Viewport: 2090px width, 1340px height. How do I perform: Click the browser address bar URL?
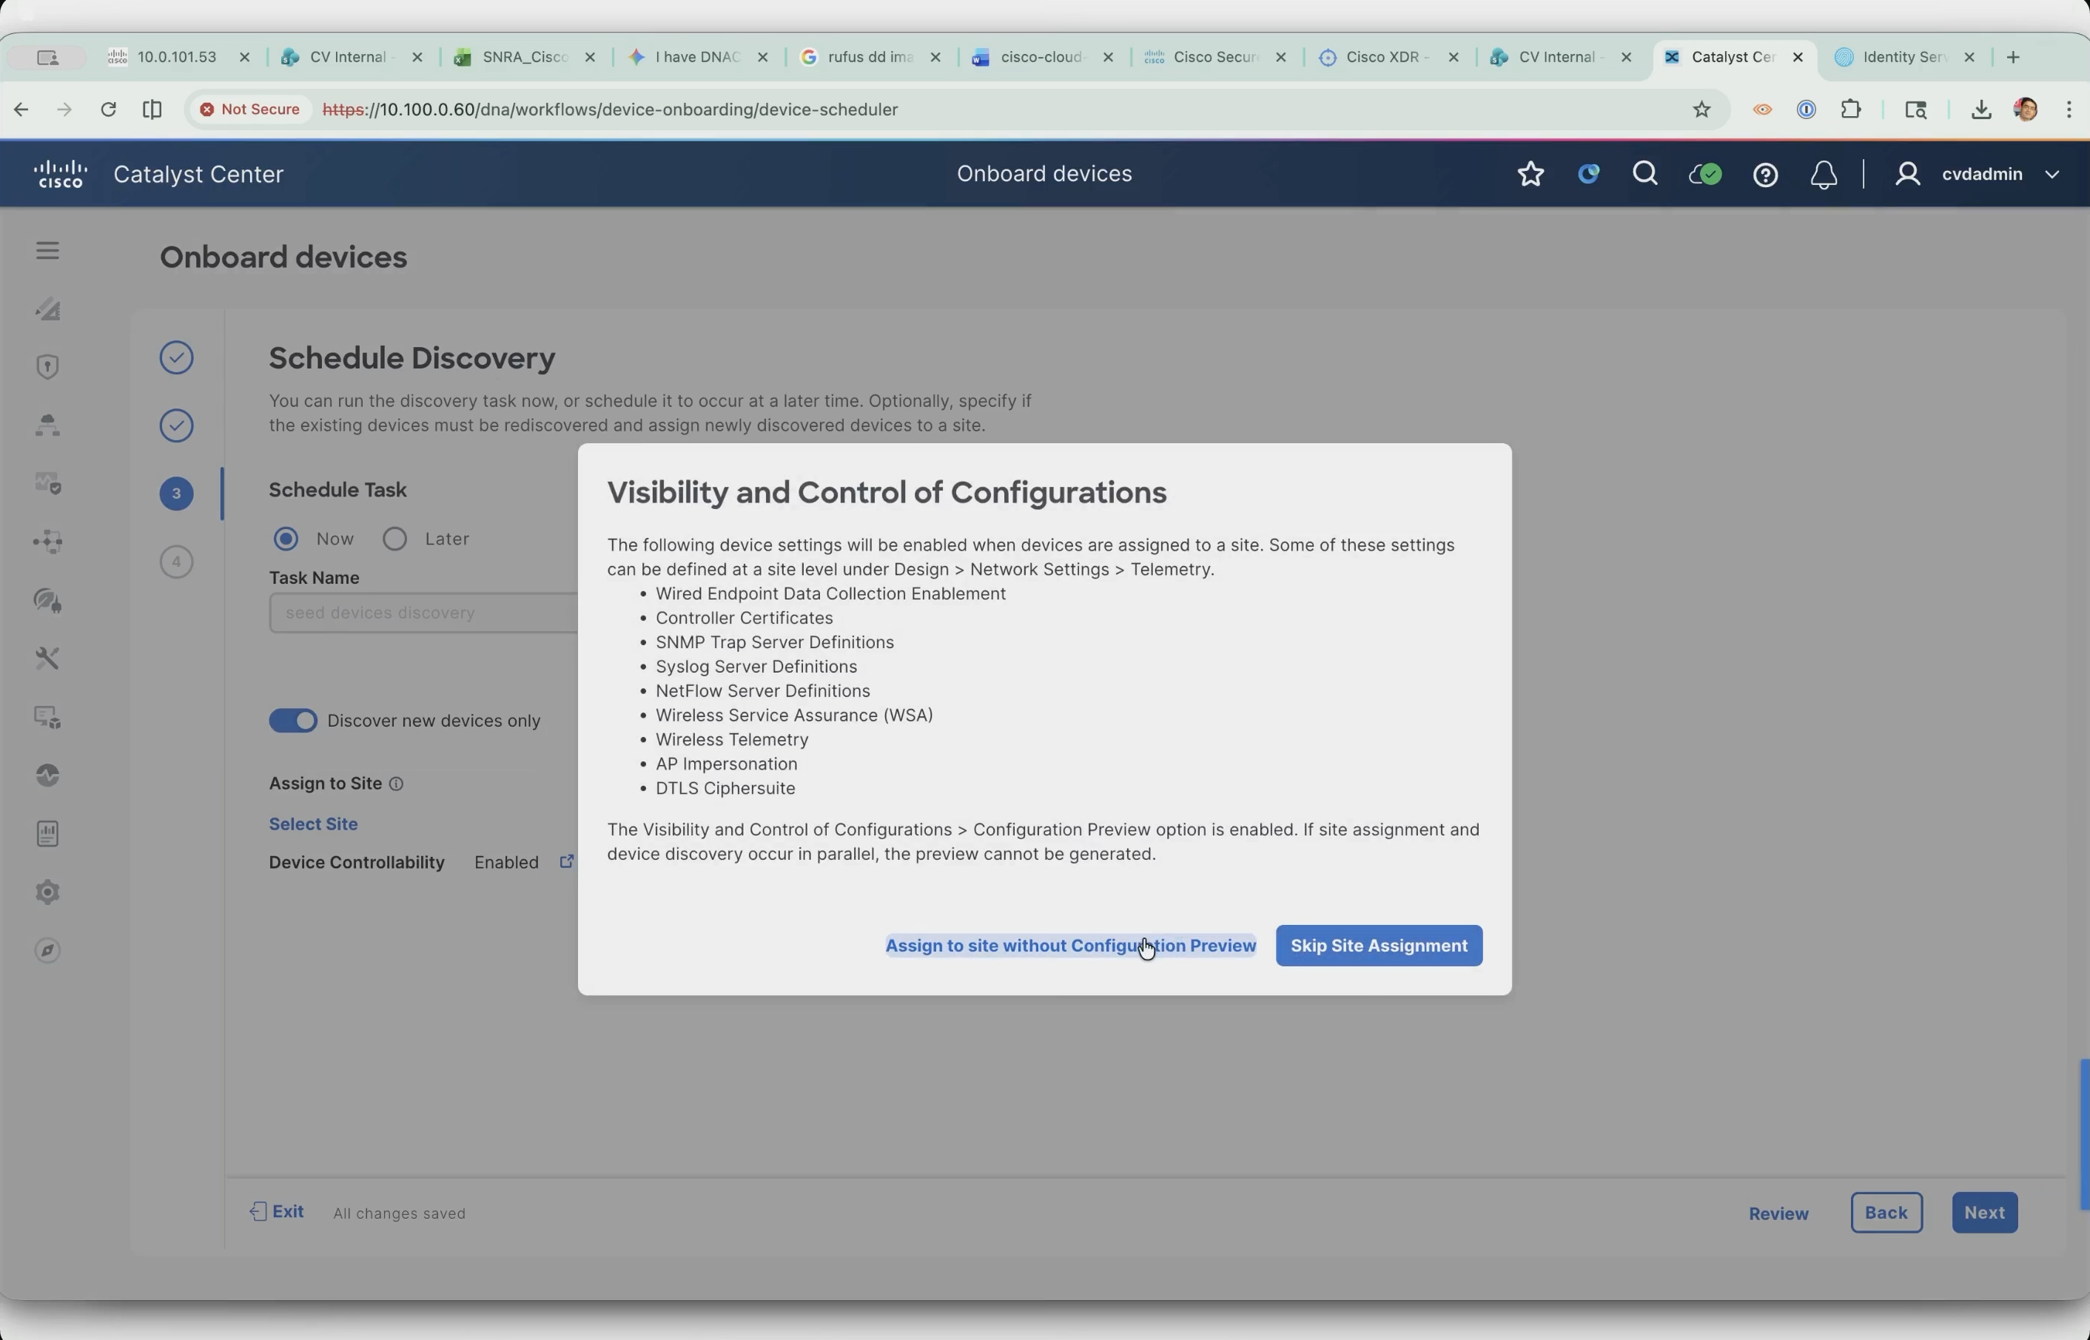click(x=611, y=109)
